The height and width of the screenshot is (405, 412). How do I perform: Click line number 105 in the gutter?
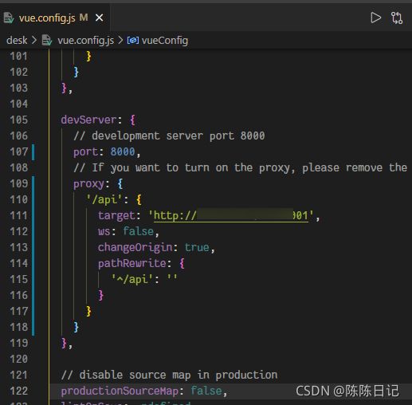pos(18,120)
